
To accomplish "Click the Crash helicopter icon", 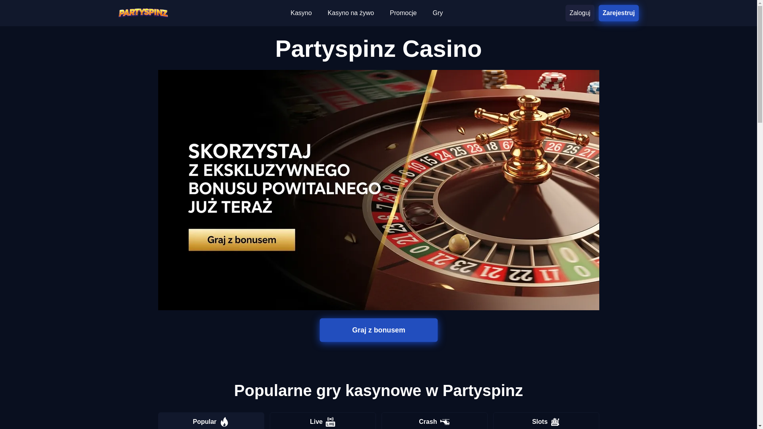I will 445,422.
